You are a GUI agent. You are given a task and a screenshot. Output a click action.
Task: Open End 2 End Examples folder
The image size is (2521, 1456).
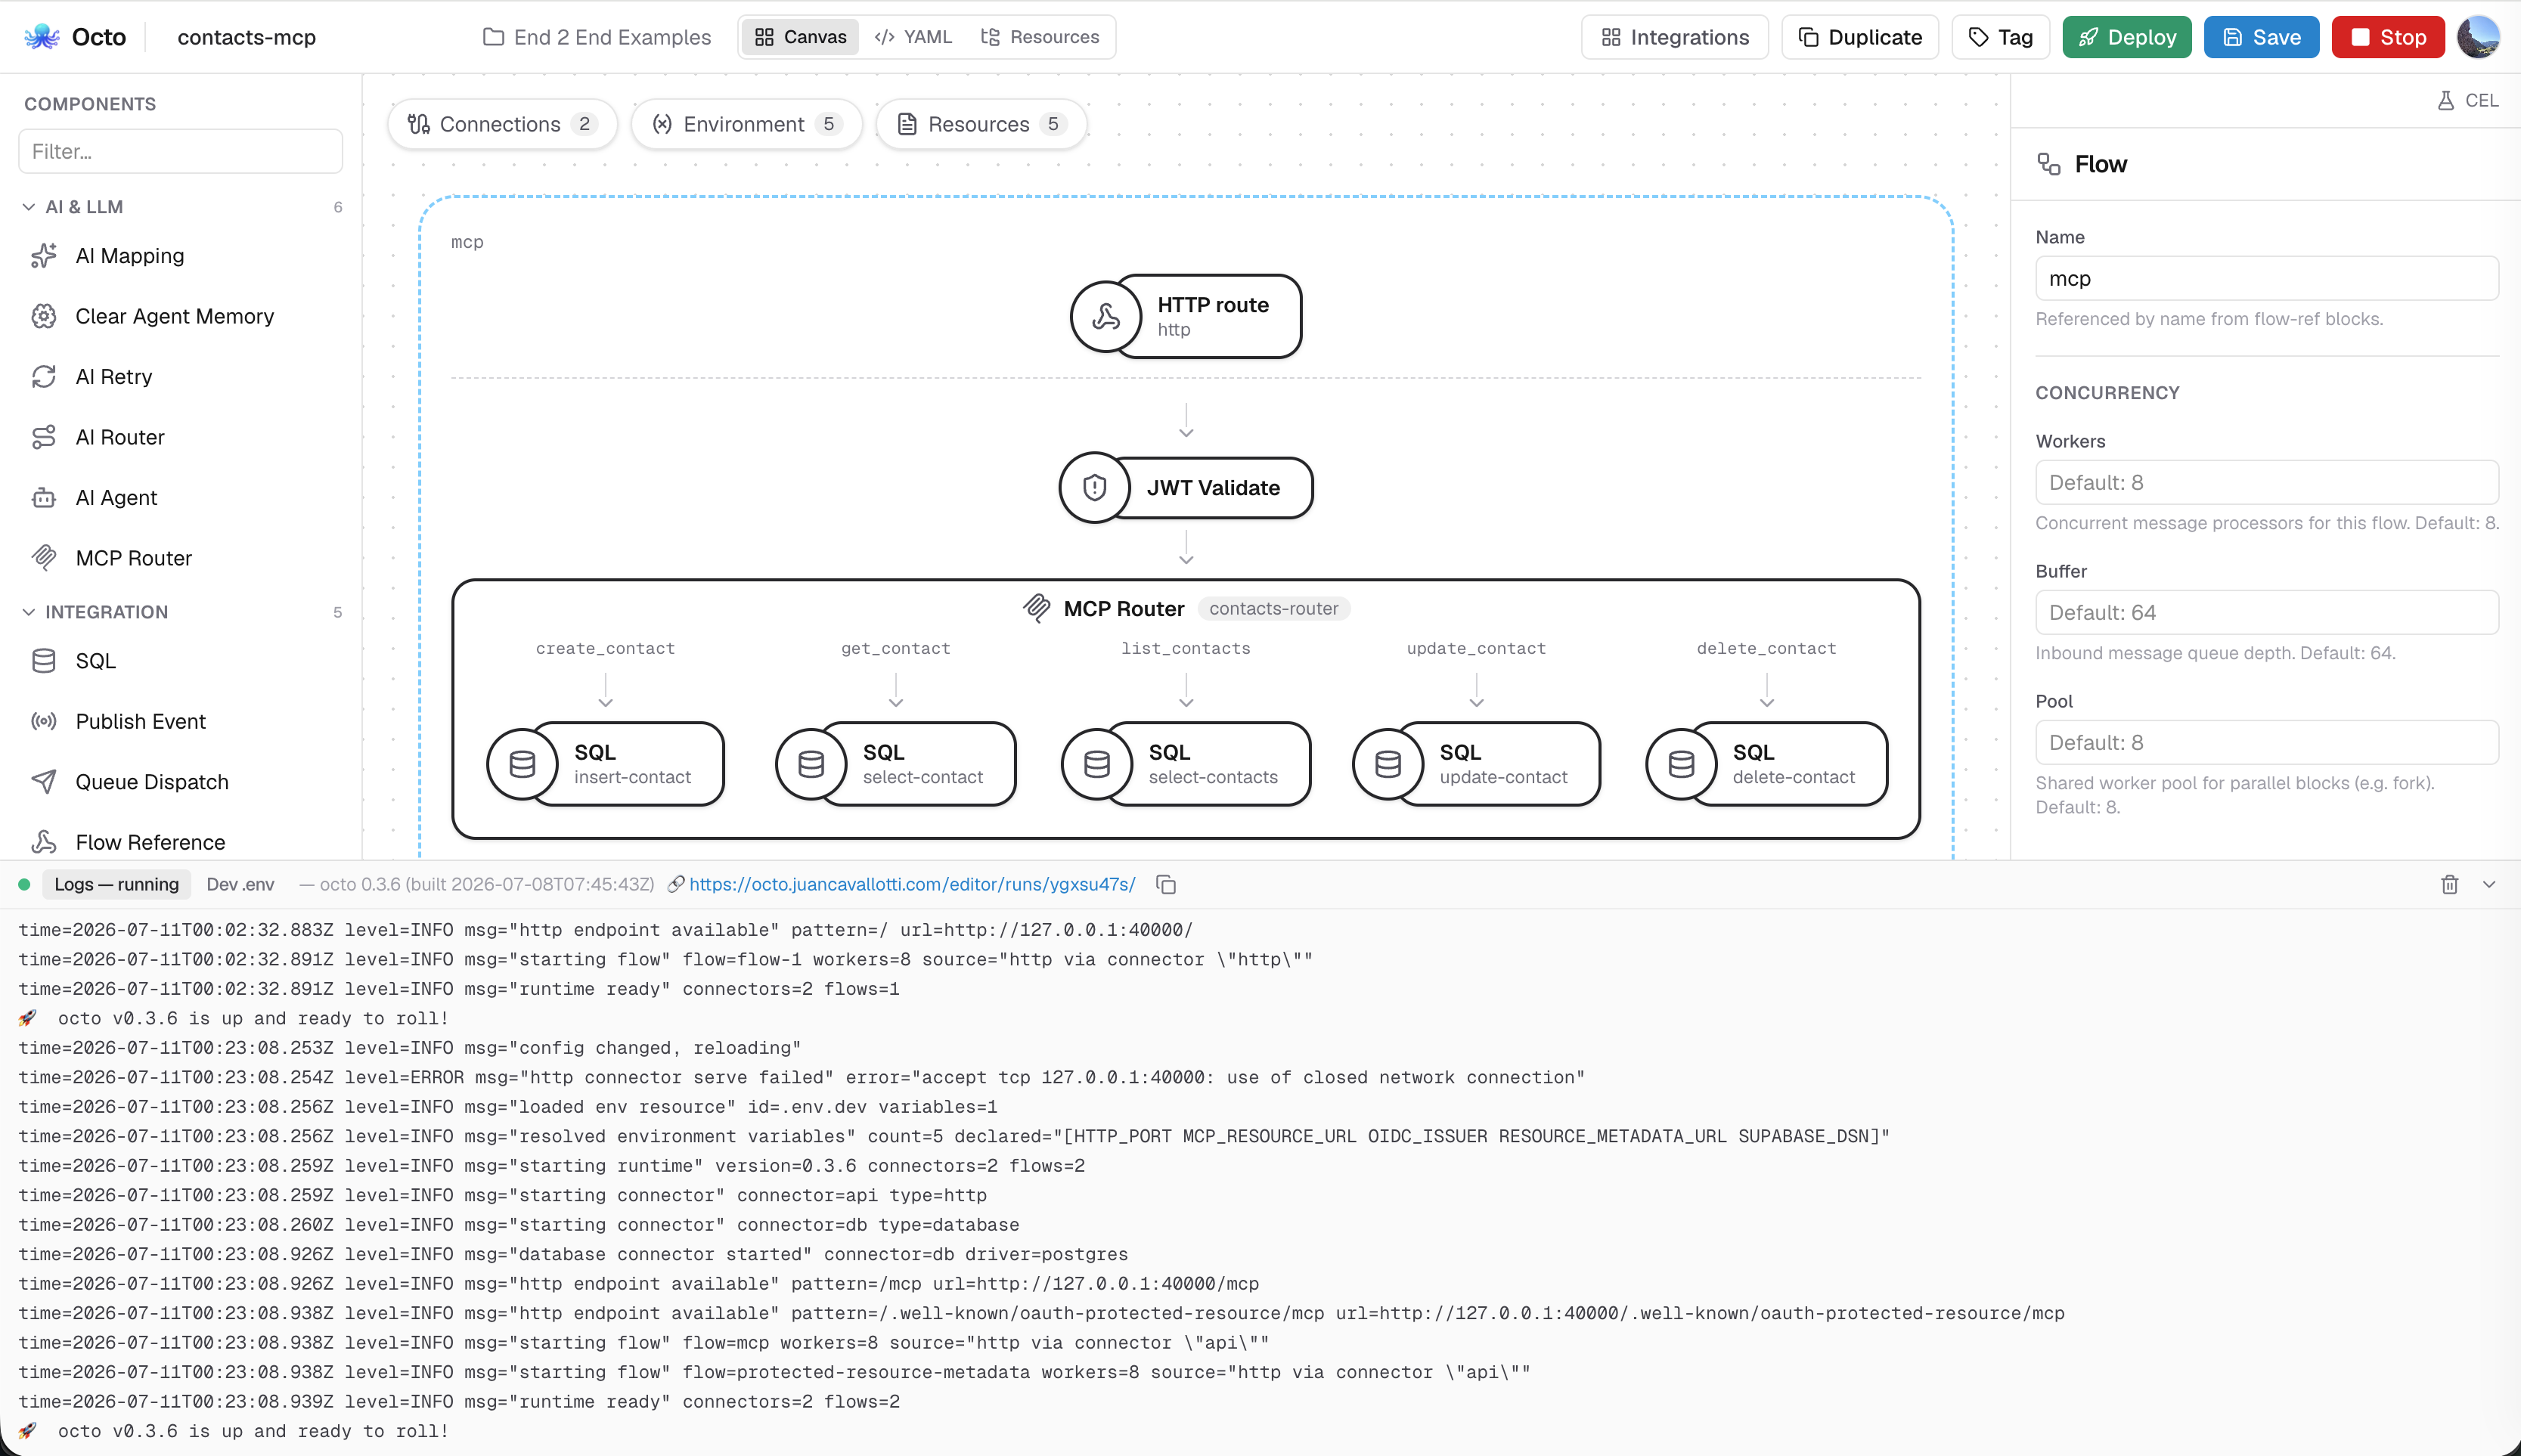(x=596, y=37)
